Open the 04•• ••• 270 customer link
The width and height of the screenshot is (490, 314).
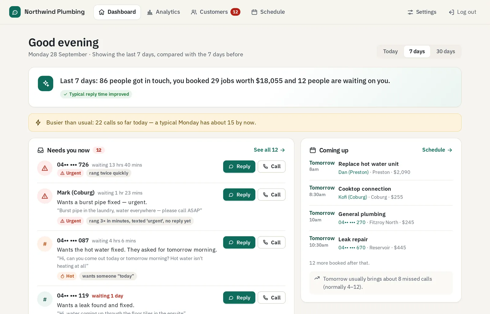352,222
